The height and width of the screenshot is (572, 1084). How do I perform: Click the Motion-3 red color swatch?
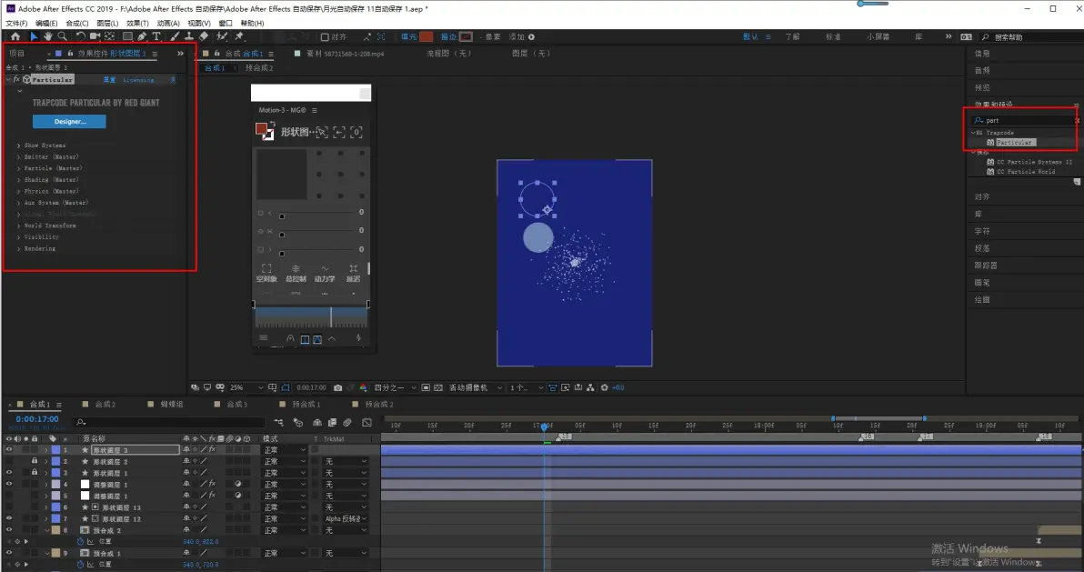click(261, 128)
